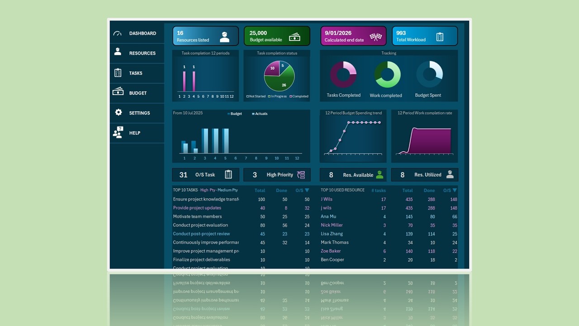This screenshot has height=326, width=579.
Task: Click the Completed legend entry under pie chart
Action: click(x=299, y=96)
